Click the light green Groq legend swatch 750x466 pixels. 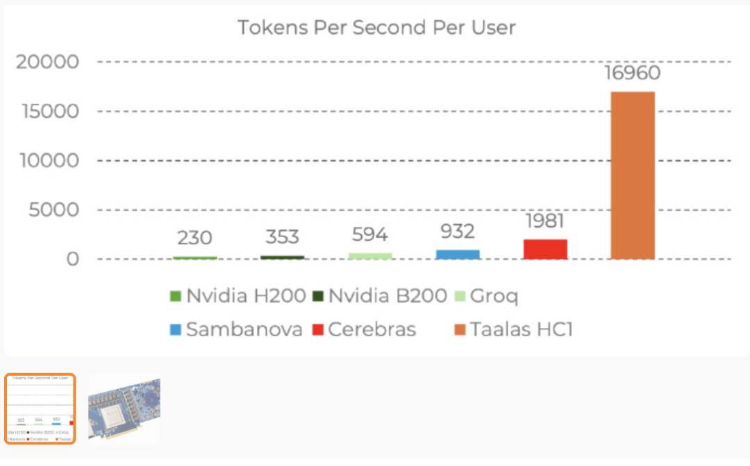(460, 297)
